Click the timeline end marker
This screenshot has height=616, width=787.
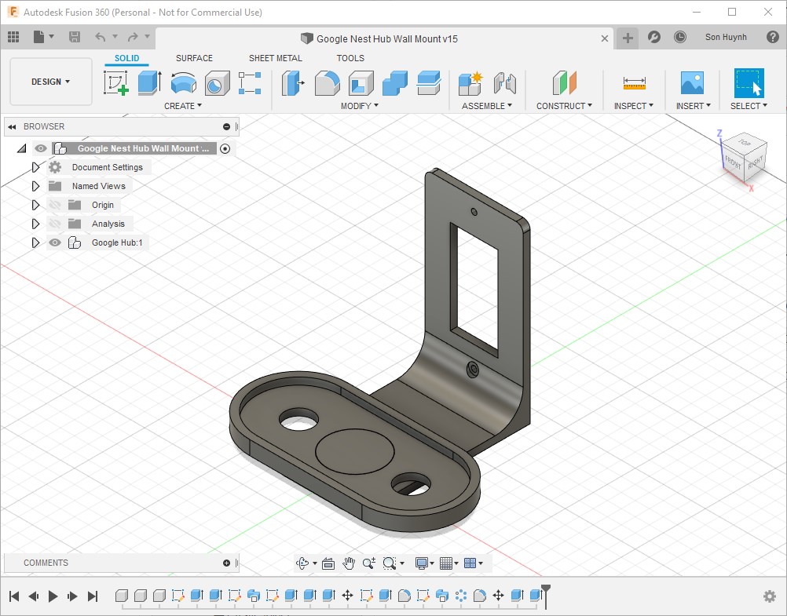(546, 596)
